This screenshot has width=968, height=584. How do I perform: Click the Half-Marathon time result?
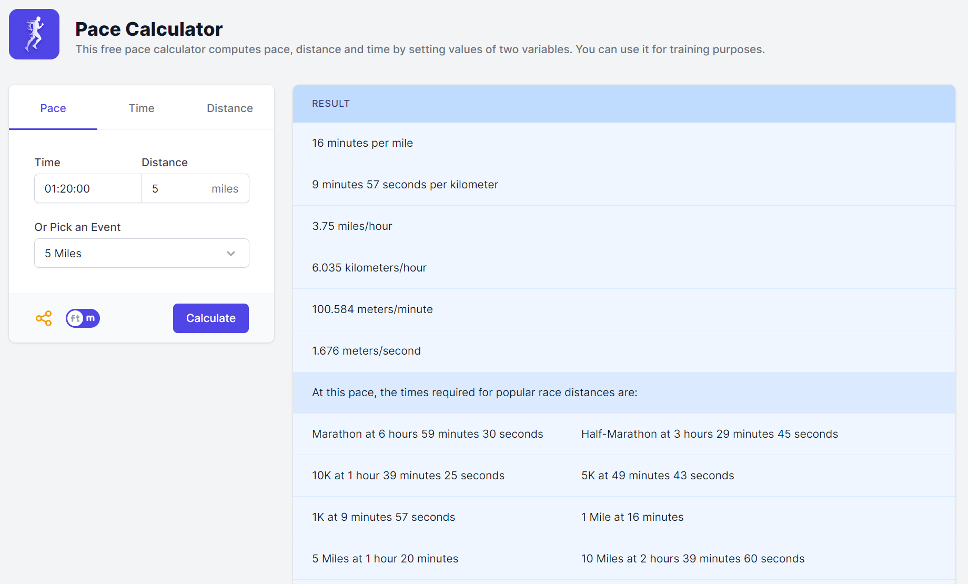pyautogui.click(x=709, y=434)
